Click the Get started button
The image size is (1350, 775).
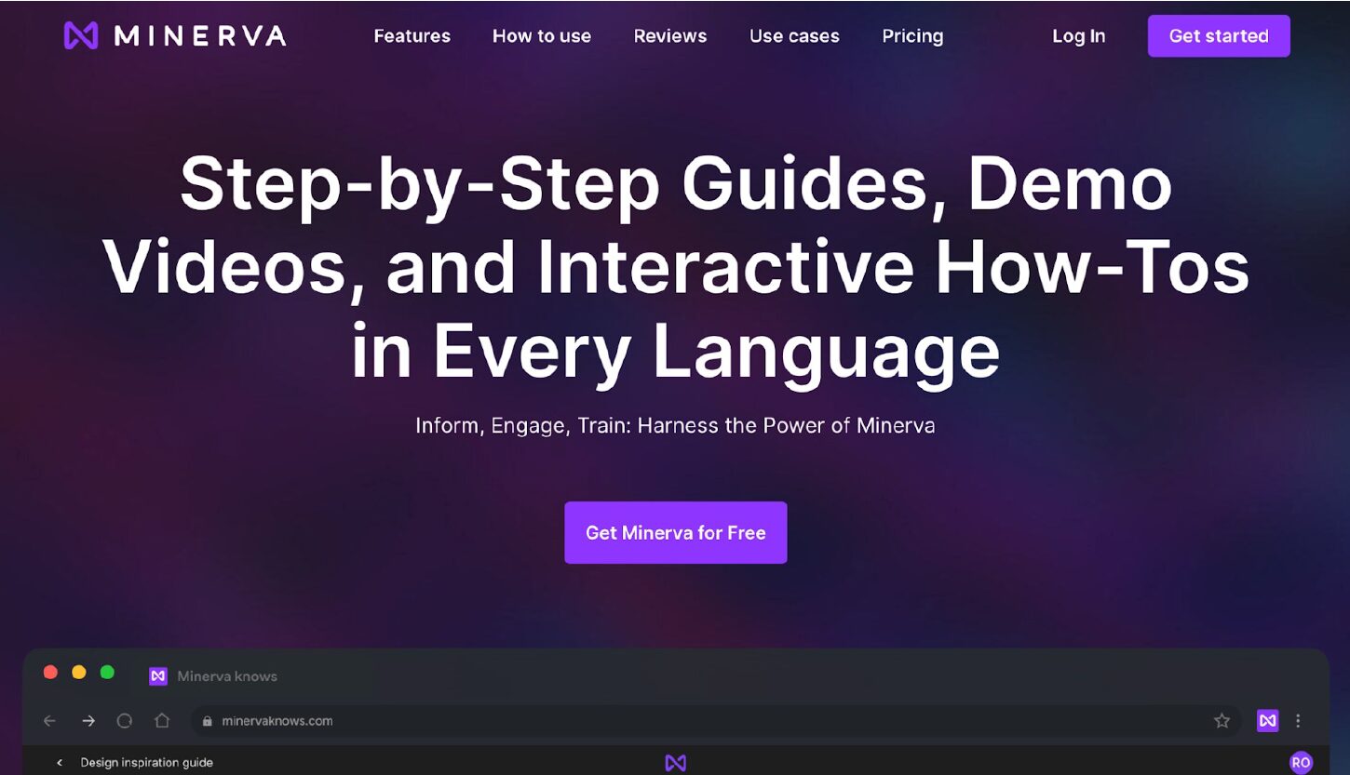click(x=1218, y=36)
